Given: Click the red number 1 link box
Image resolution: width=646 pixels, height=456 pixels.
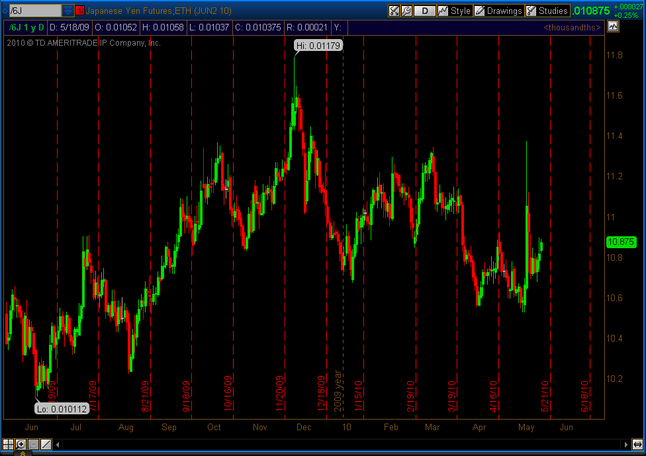Looking at the screenshot, I should (x=79, y=11).
